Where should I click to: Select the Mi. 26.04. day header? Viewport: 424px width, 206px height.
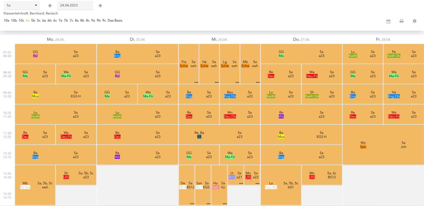[219, 39]
